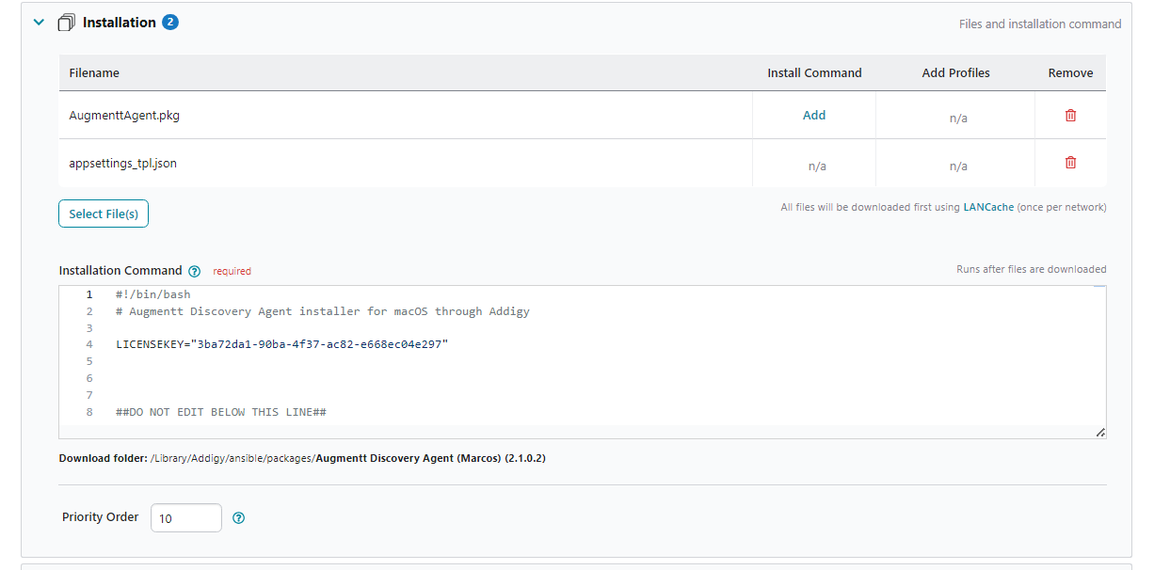Screen dimensions: 1154x570
Task: Click the shebang line in the editor
Action: [x=153, y=294]
